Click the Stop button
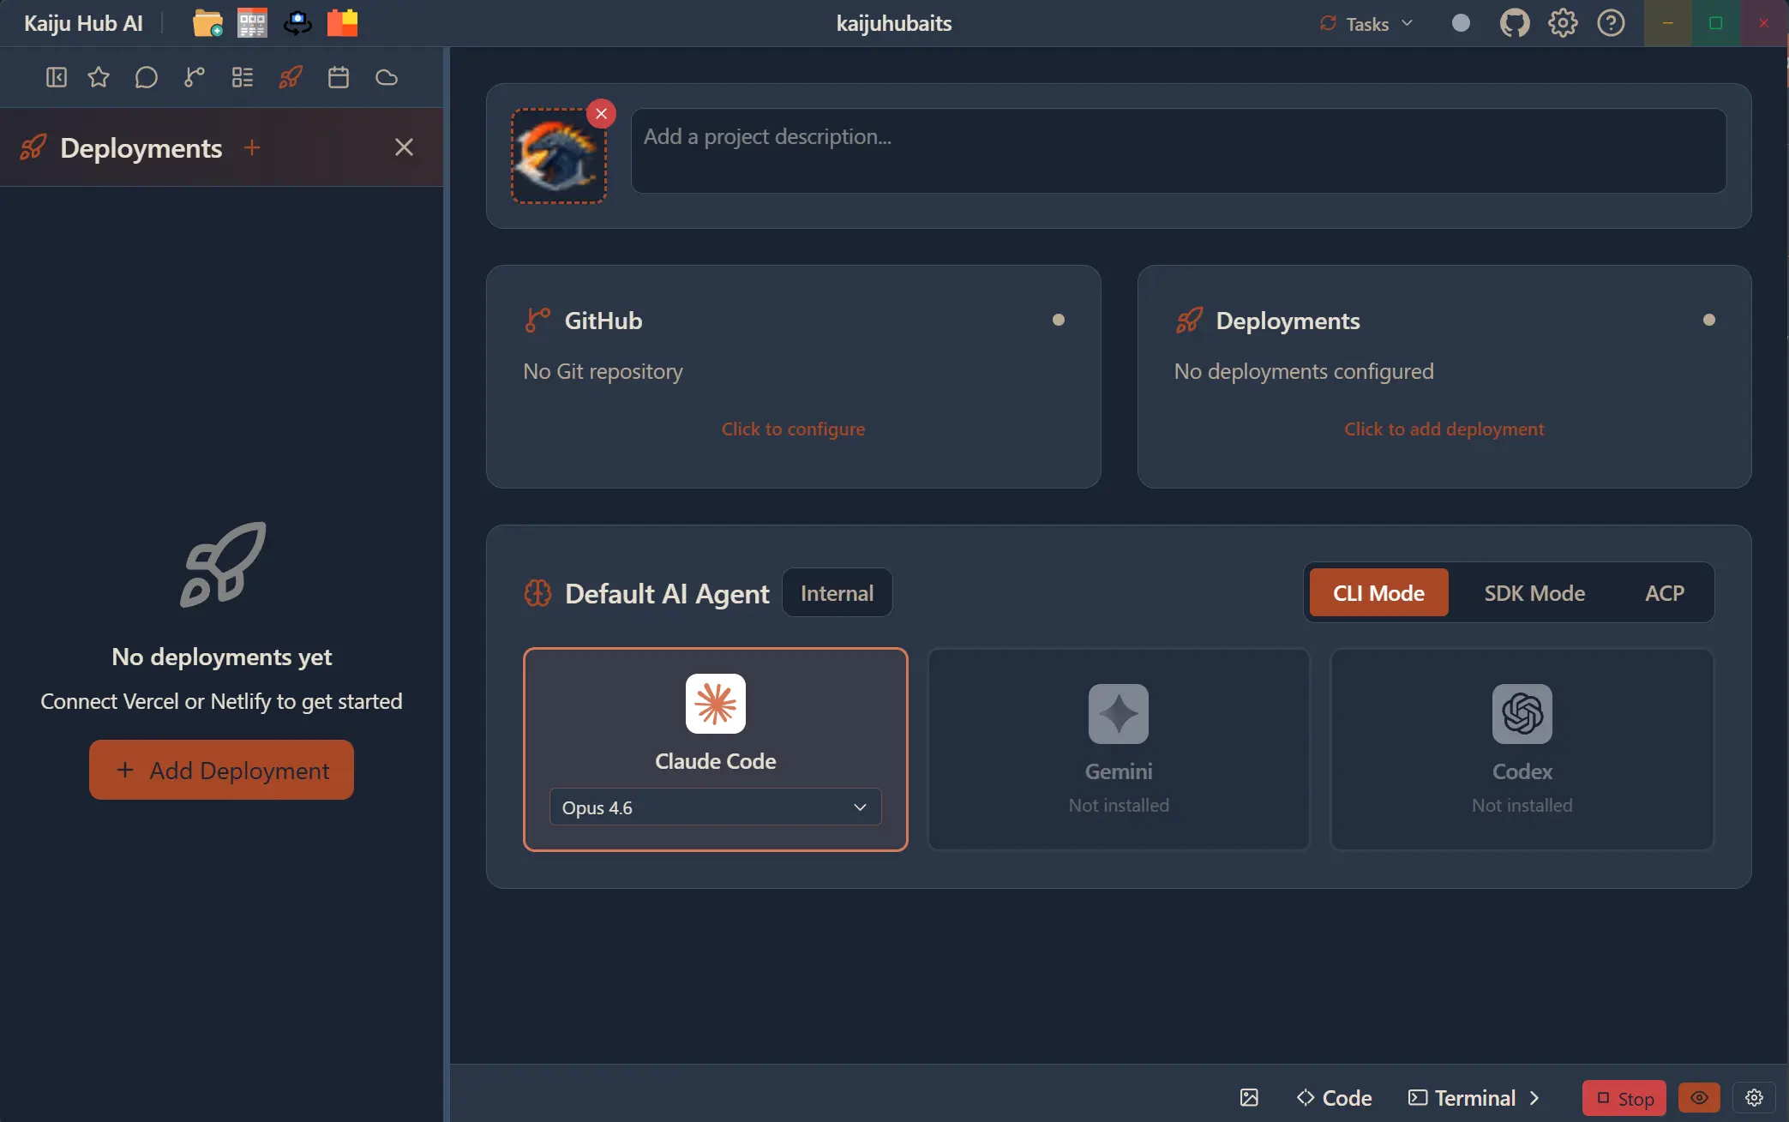The height and width of the screenshot is (1122, 1789). [x=1624, y=1099]
